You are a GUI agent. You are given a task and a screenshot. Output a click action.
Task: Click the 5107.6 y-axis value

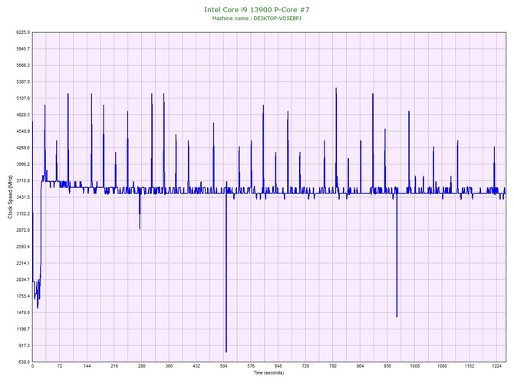tap(23, 98)
